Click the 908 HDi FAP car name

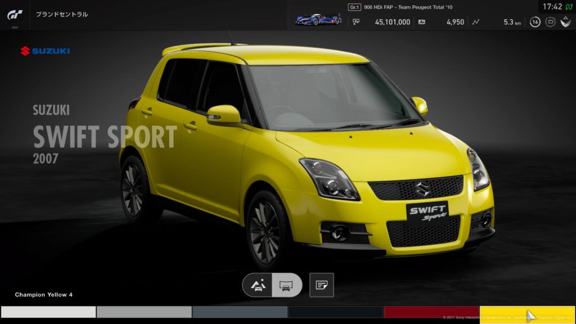pos(408,7)
